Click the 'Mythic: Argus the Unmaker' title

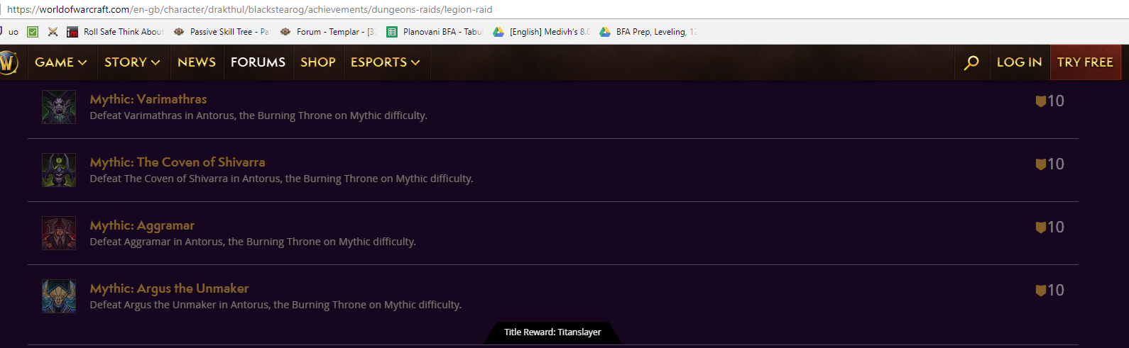(169, 288)
